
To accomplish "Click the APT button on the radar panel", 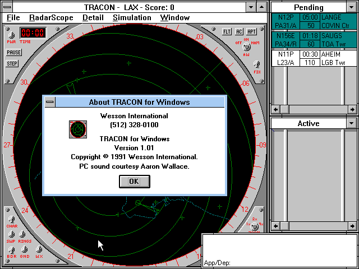I will click(x=251, y=31).
